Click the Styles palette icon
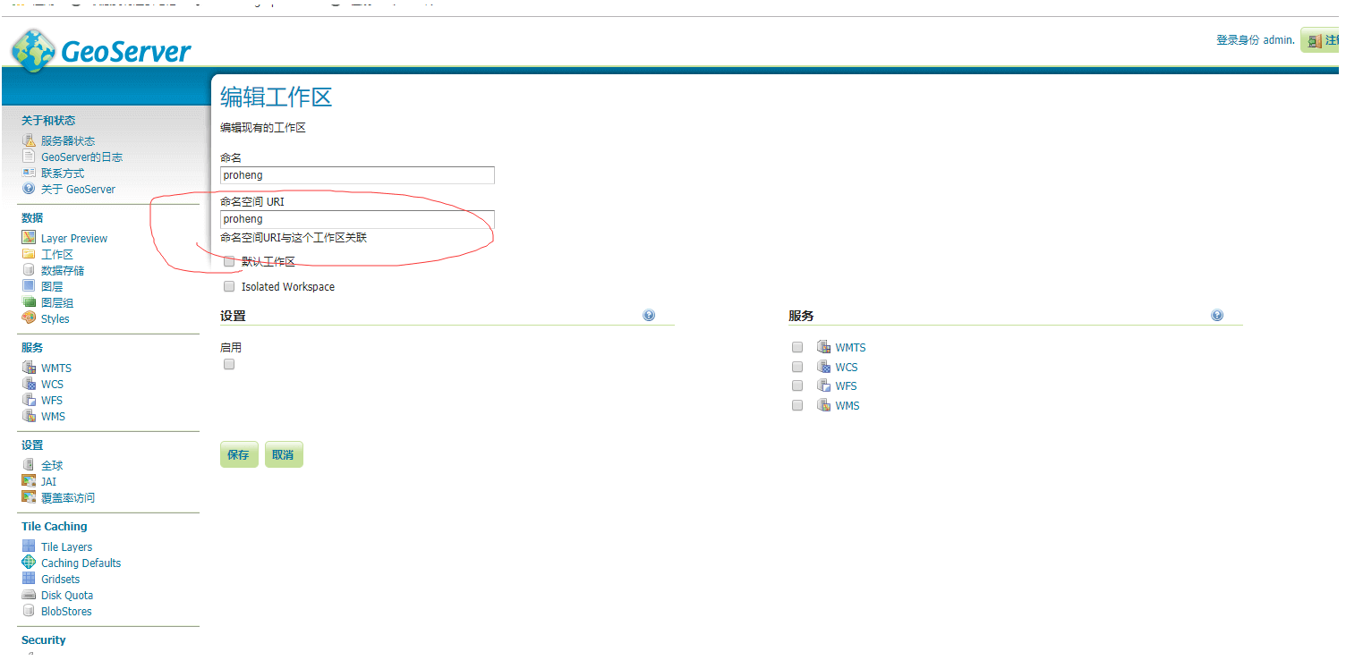 tap(29, 318)
